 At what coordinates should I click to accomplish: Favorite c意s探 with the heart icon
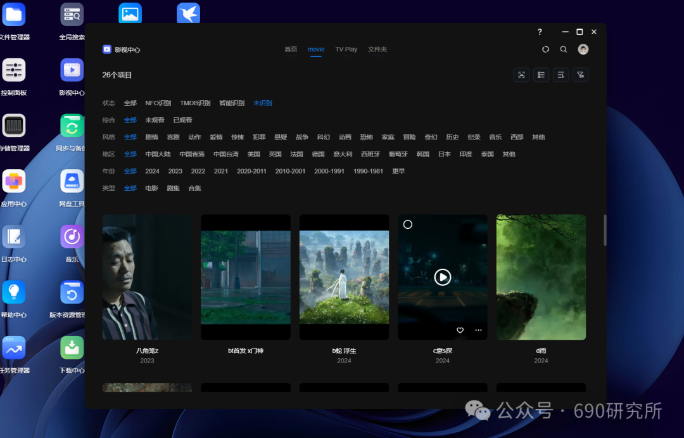click(x=460, y=330)
